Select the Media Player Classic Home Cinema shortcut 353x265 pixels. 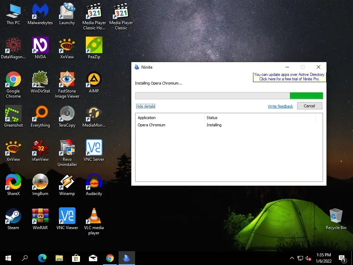click(x=94, y=17)
